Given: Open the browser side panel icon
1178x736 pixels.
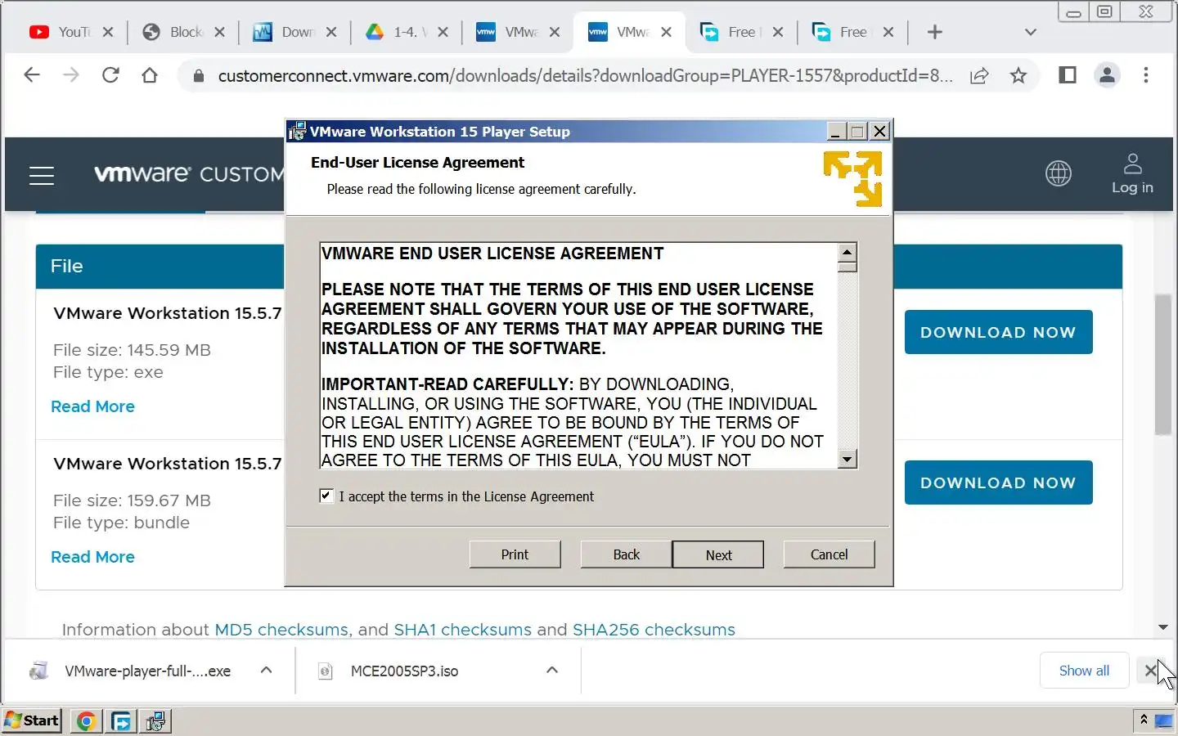Looking at the screenshot, I should 1068,75.
